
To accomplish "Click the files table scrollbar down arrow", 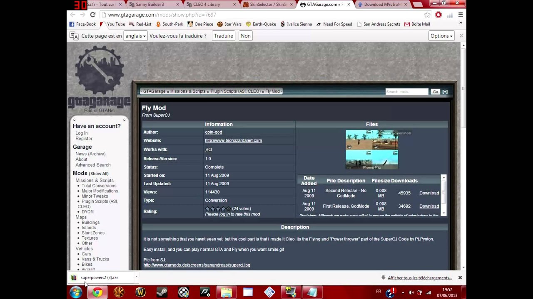I will [x=443, y=213].
